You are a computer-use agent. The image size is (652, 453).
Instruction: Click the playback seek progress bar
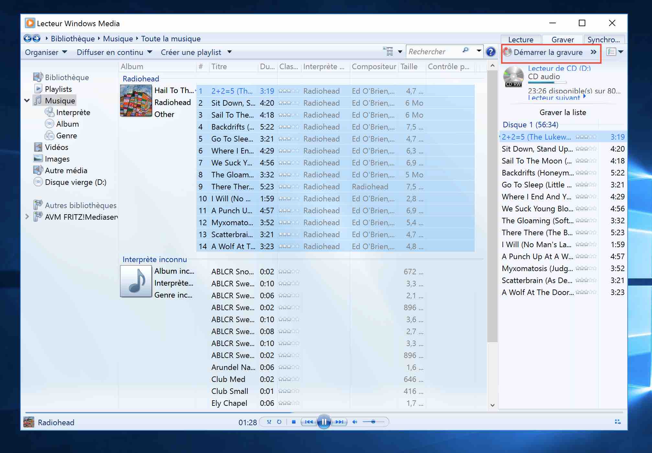pos(324,413)
